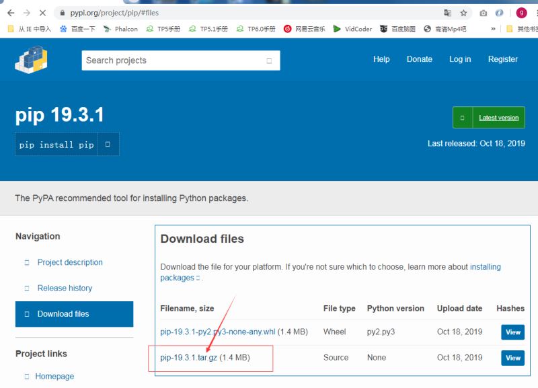Viewport: 538px width, 388px height.
Task: Click the Latest version button
Action: click(489, 118)
